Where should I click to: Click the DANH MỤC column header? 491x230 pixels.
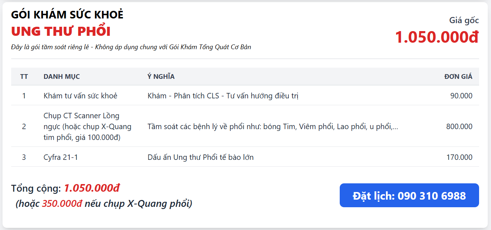[62, 77]
